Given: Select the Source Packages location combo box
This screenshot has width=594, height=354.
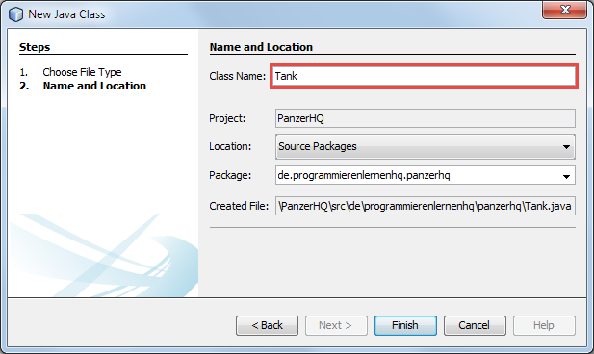Looking at the screenshot, I should click(x=426, y=146).
